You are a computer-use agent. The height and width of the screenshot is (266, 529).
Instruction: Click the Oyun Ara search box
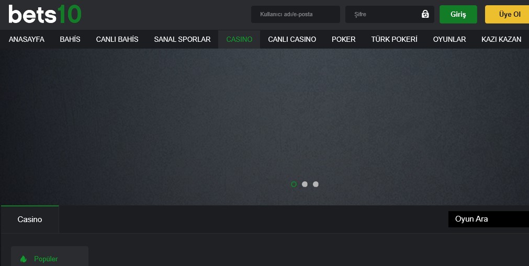(x=489, y=219)
